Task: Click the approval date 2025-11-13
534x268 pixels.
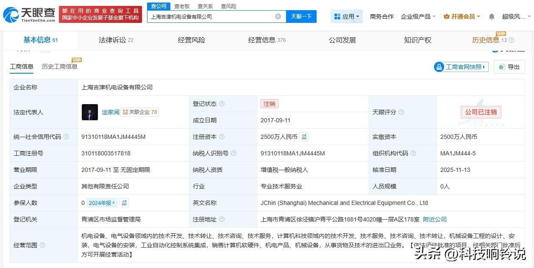Action: pos(456,170)
